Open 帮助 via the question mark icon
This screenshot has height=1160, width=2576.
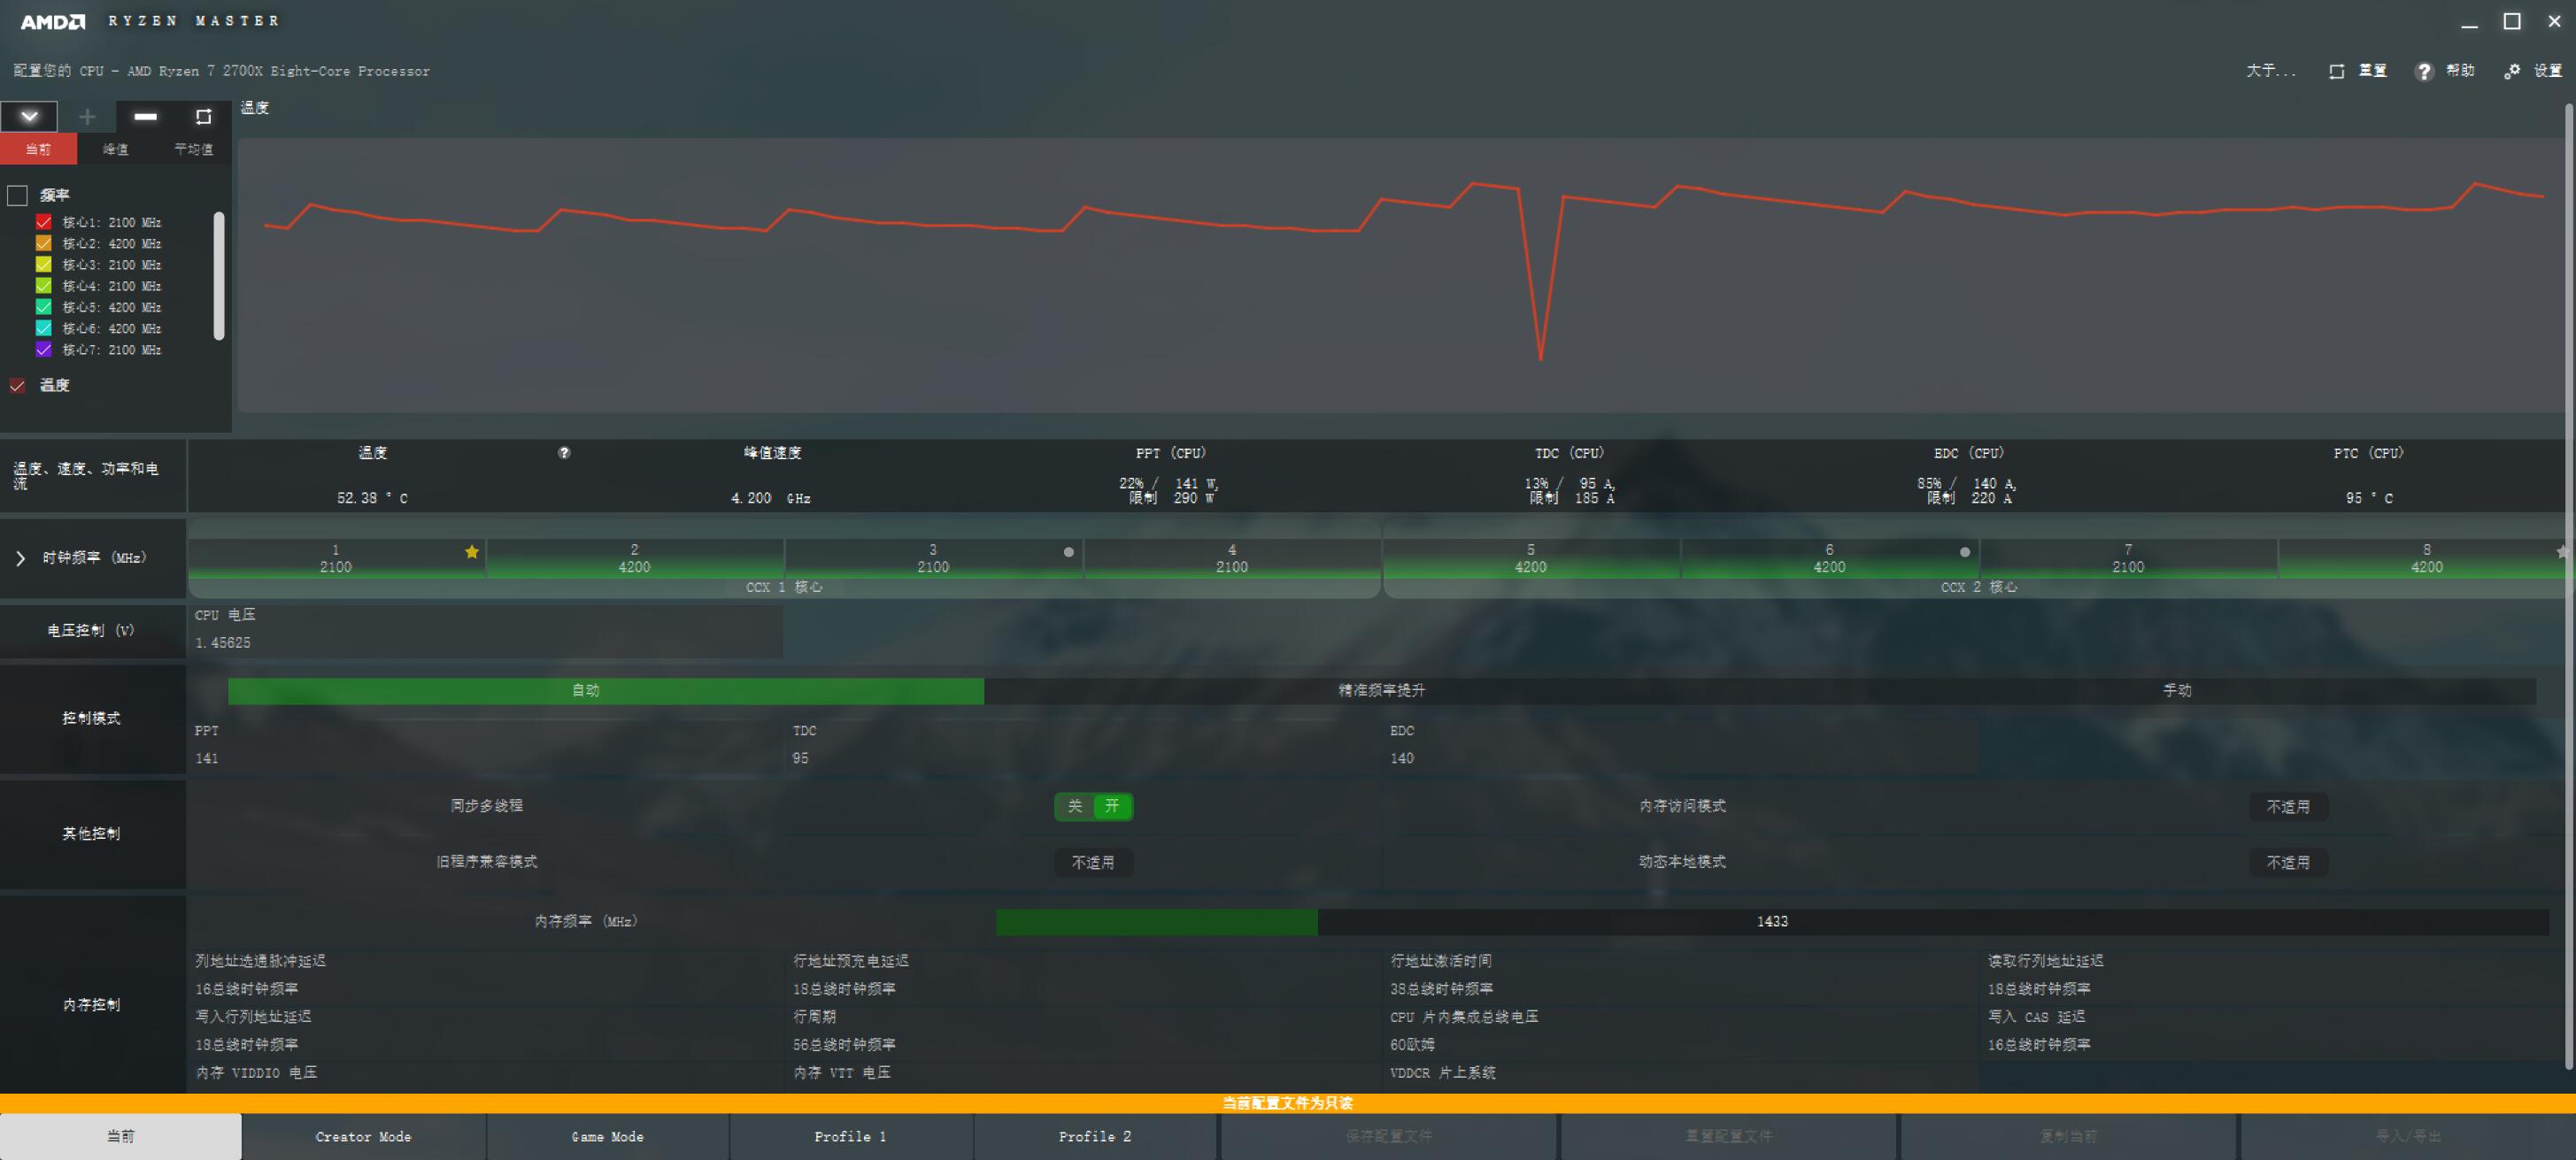tap(2423, 71)
